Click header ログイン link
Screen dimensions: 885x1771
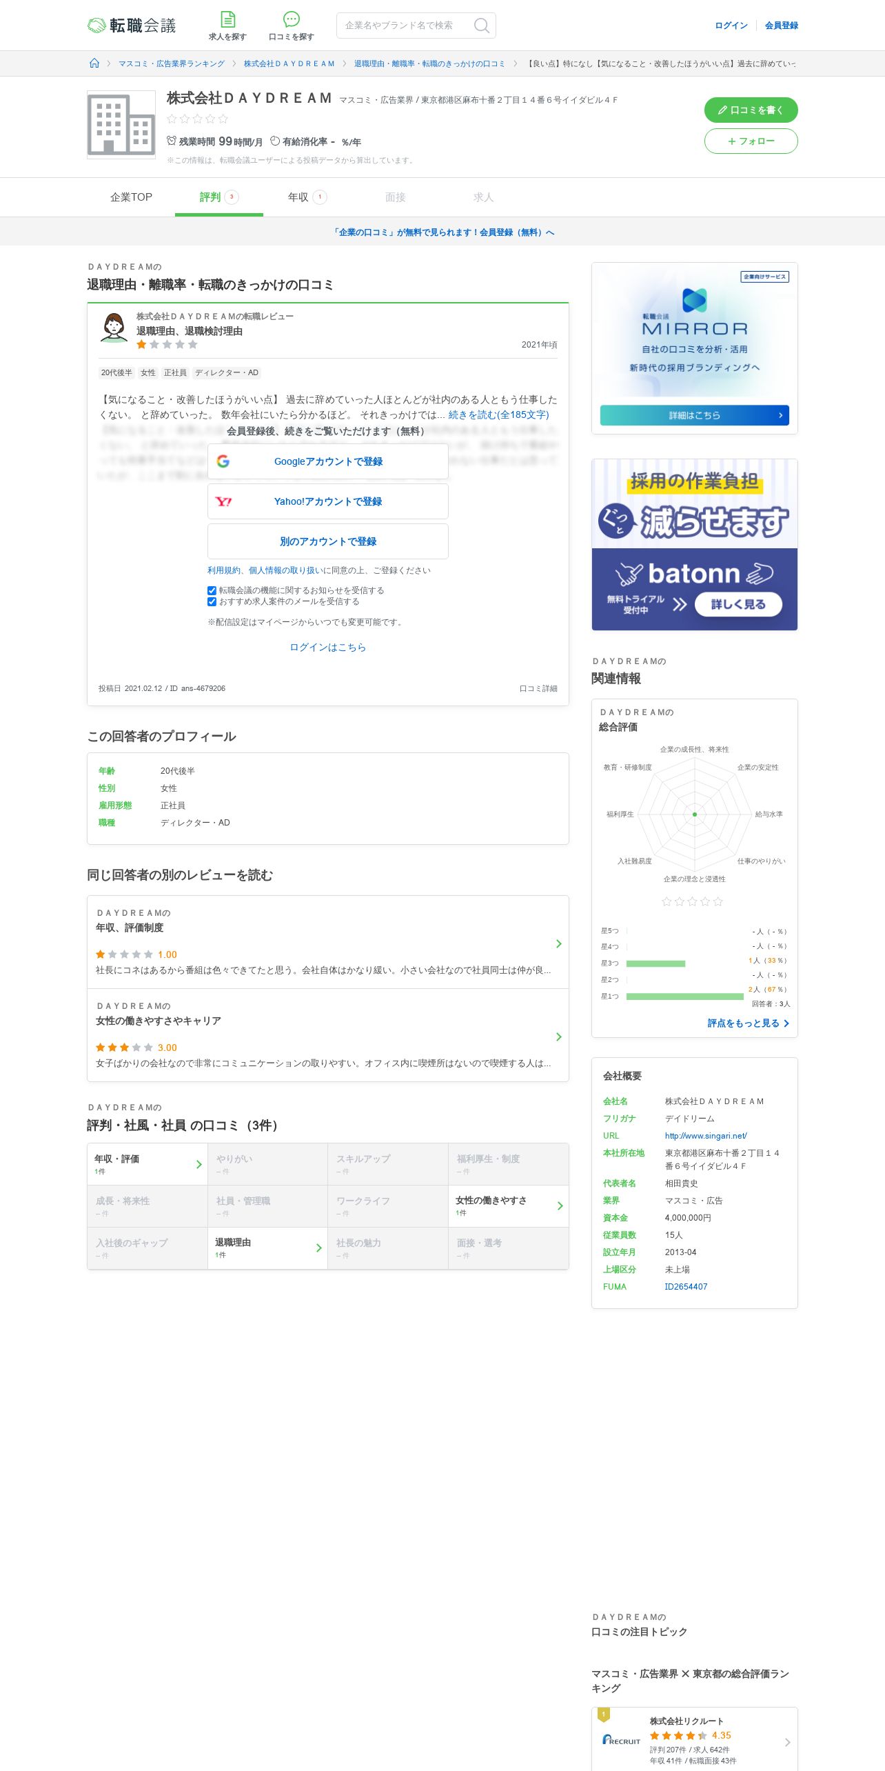click(731, 26)
